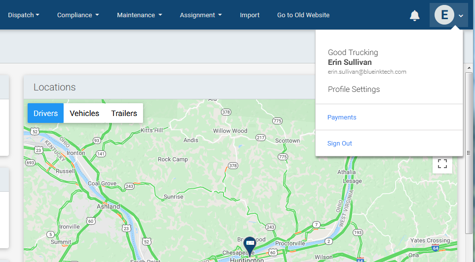Open Profile Settings
This screenshot has width=475, height=262.
354,89
